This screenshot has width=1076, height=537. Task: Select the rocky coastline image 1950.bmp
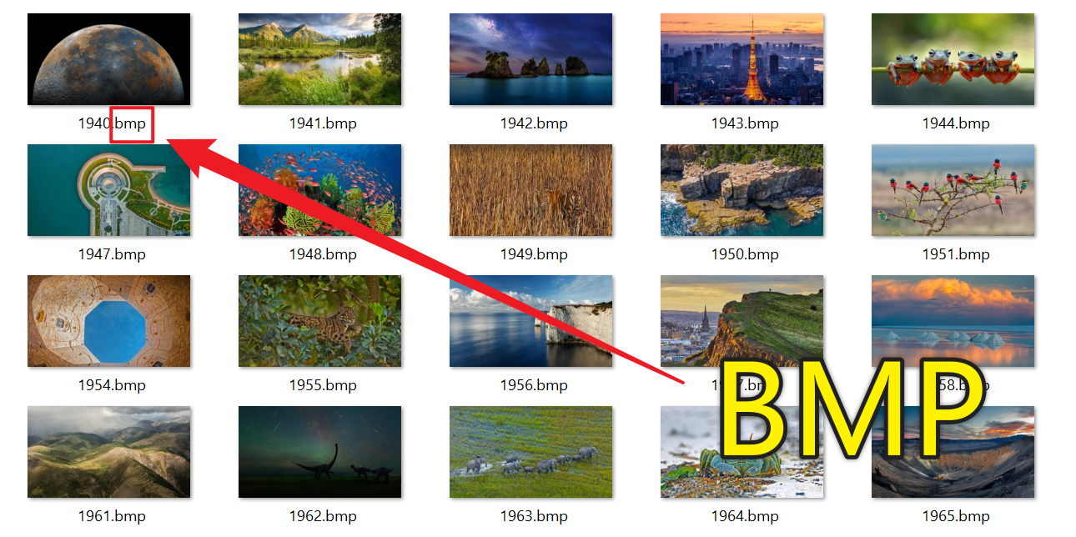[742, 190]
